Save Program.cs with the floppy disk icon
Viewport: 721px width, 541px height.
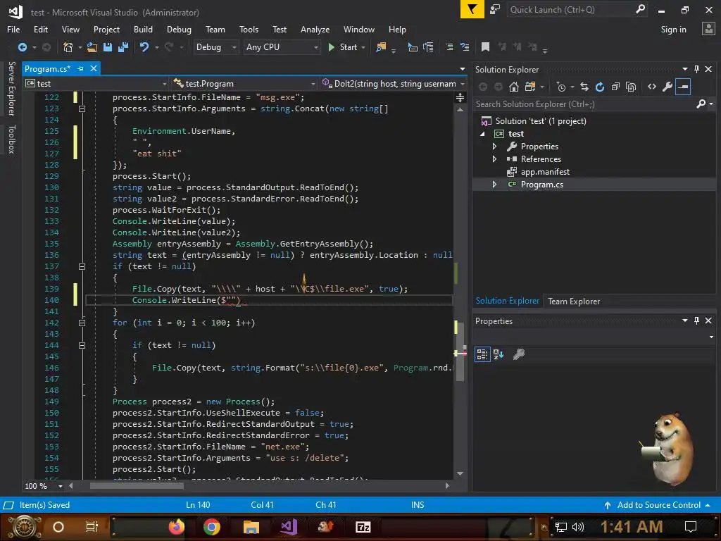(108, 47)
